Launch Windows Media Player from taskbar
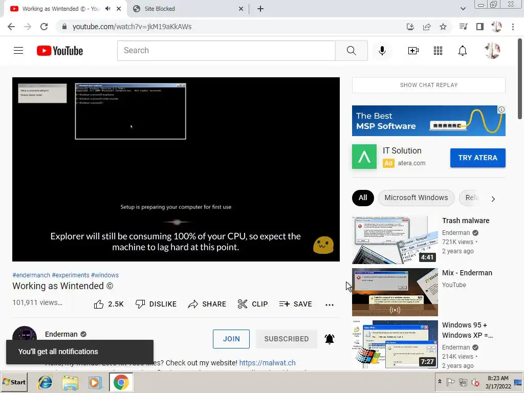Image resolution: width=524 pixels, height=393 pixels. [95, 382]
